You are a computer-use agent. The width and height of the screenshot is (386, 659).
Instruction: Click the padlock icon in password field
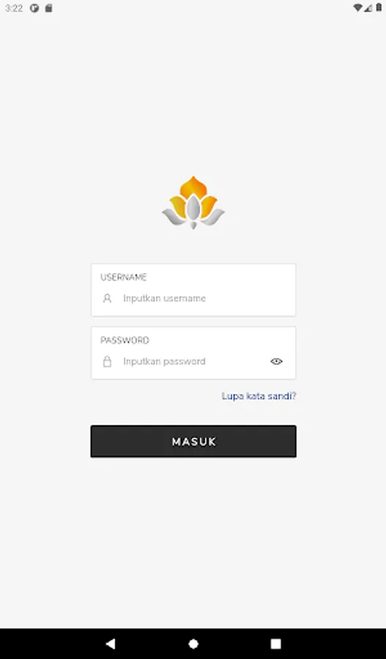click(x=107, y=362)
